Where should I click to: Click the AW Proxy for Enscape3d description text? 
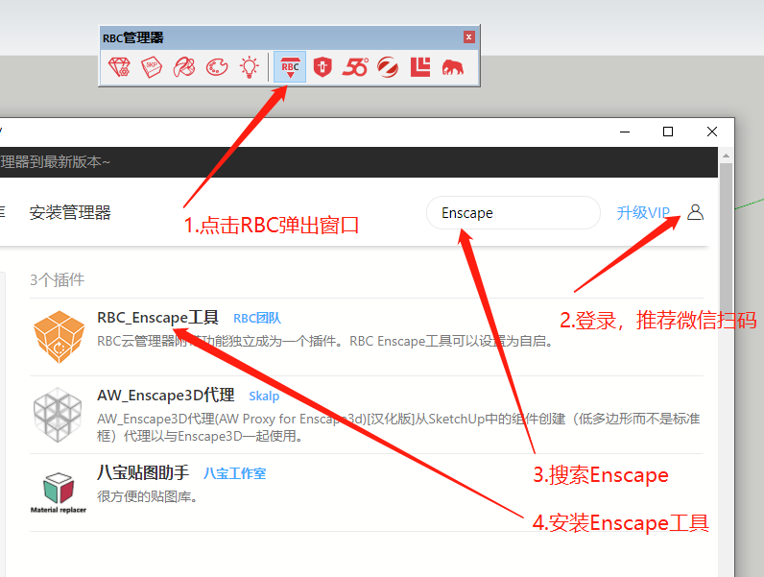(398, 427)
